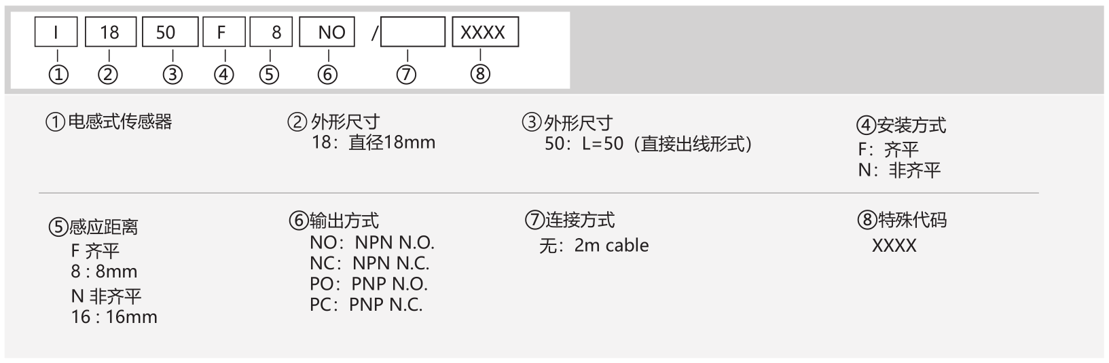The width and height of the screenshot is (1109, 363).
Task: Click the model code box labeled I
Action: [56, 32]
